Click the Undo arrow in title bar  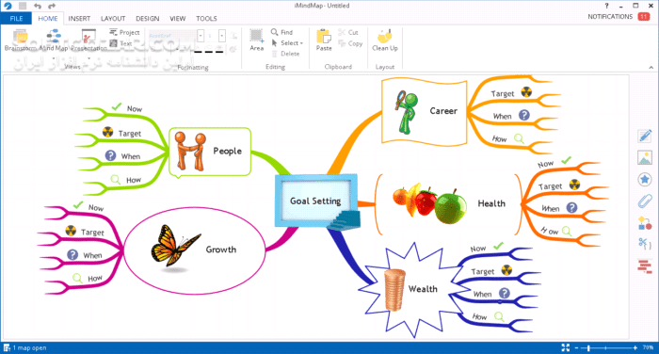(38, 6)
